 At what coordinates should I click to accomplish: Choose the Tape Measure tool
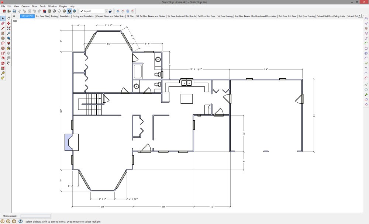[x=3, y=73]
